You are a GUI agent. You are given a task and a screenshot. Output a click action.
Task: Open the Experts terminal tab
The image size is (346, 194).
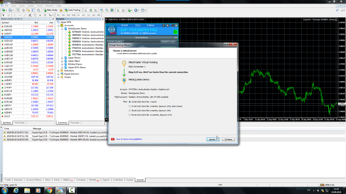click(130, 180)
